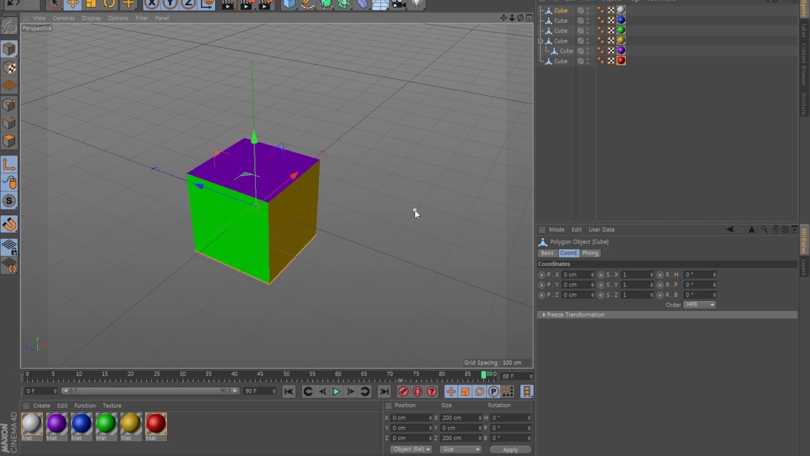Image resolution: width=810 pixels, height=456 pixels.
Task: Select the Model mode icon in left toolbar
Action: 9,49
